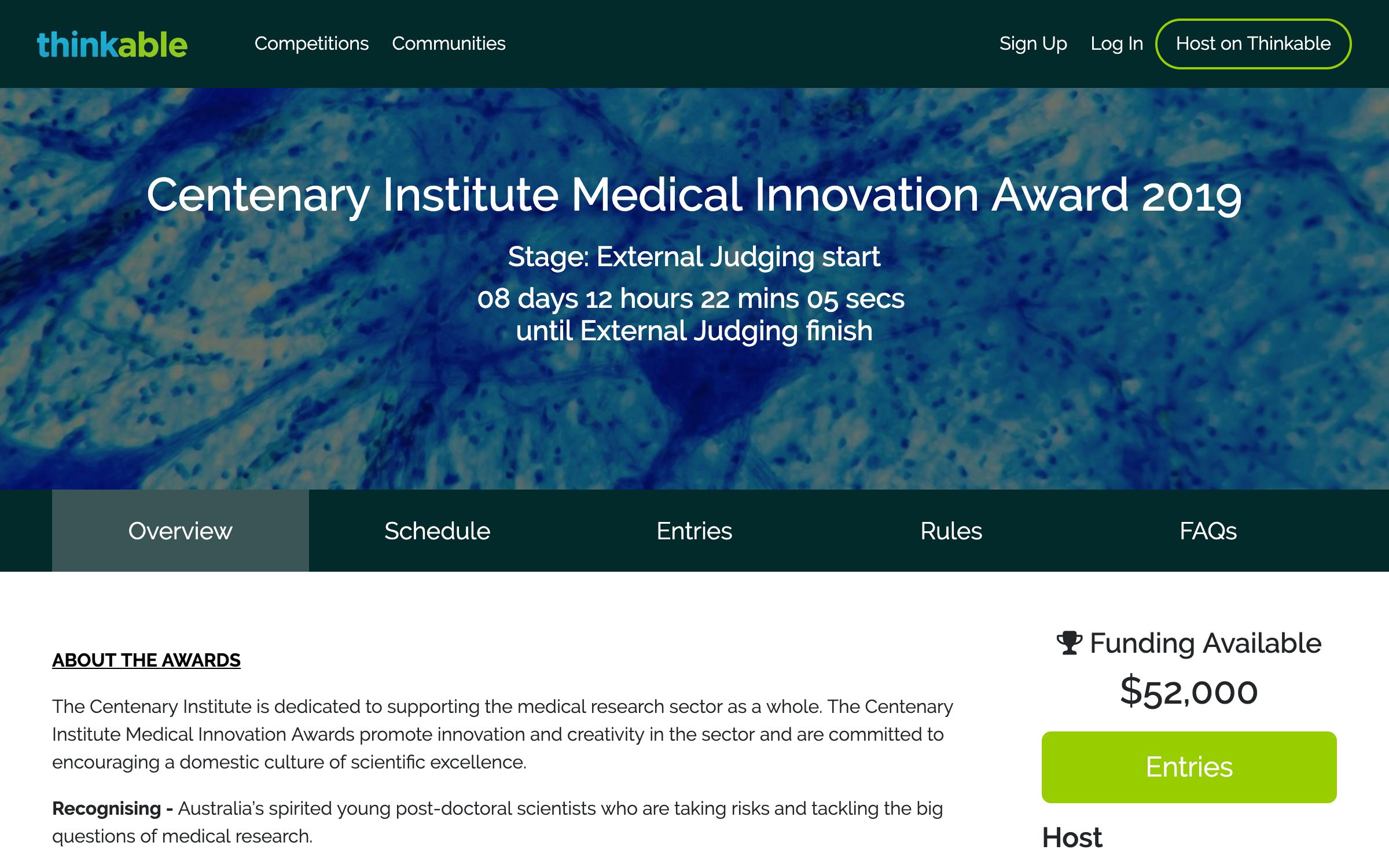Screen dimensions: 1389x868
Task: Open the Entries tab in navigation bar
Action: (x=694, y=531)
